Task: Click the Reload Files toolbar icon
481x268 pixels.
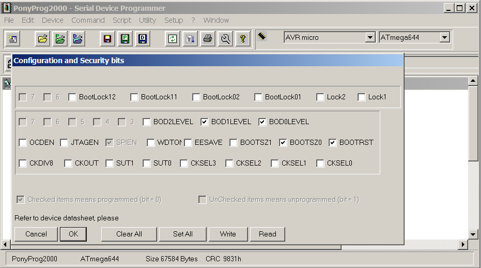Action: pyautogui.click(x=173, y=39)
